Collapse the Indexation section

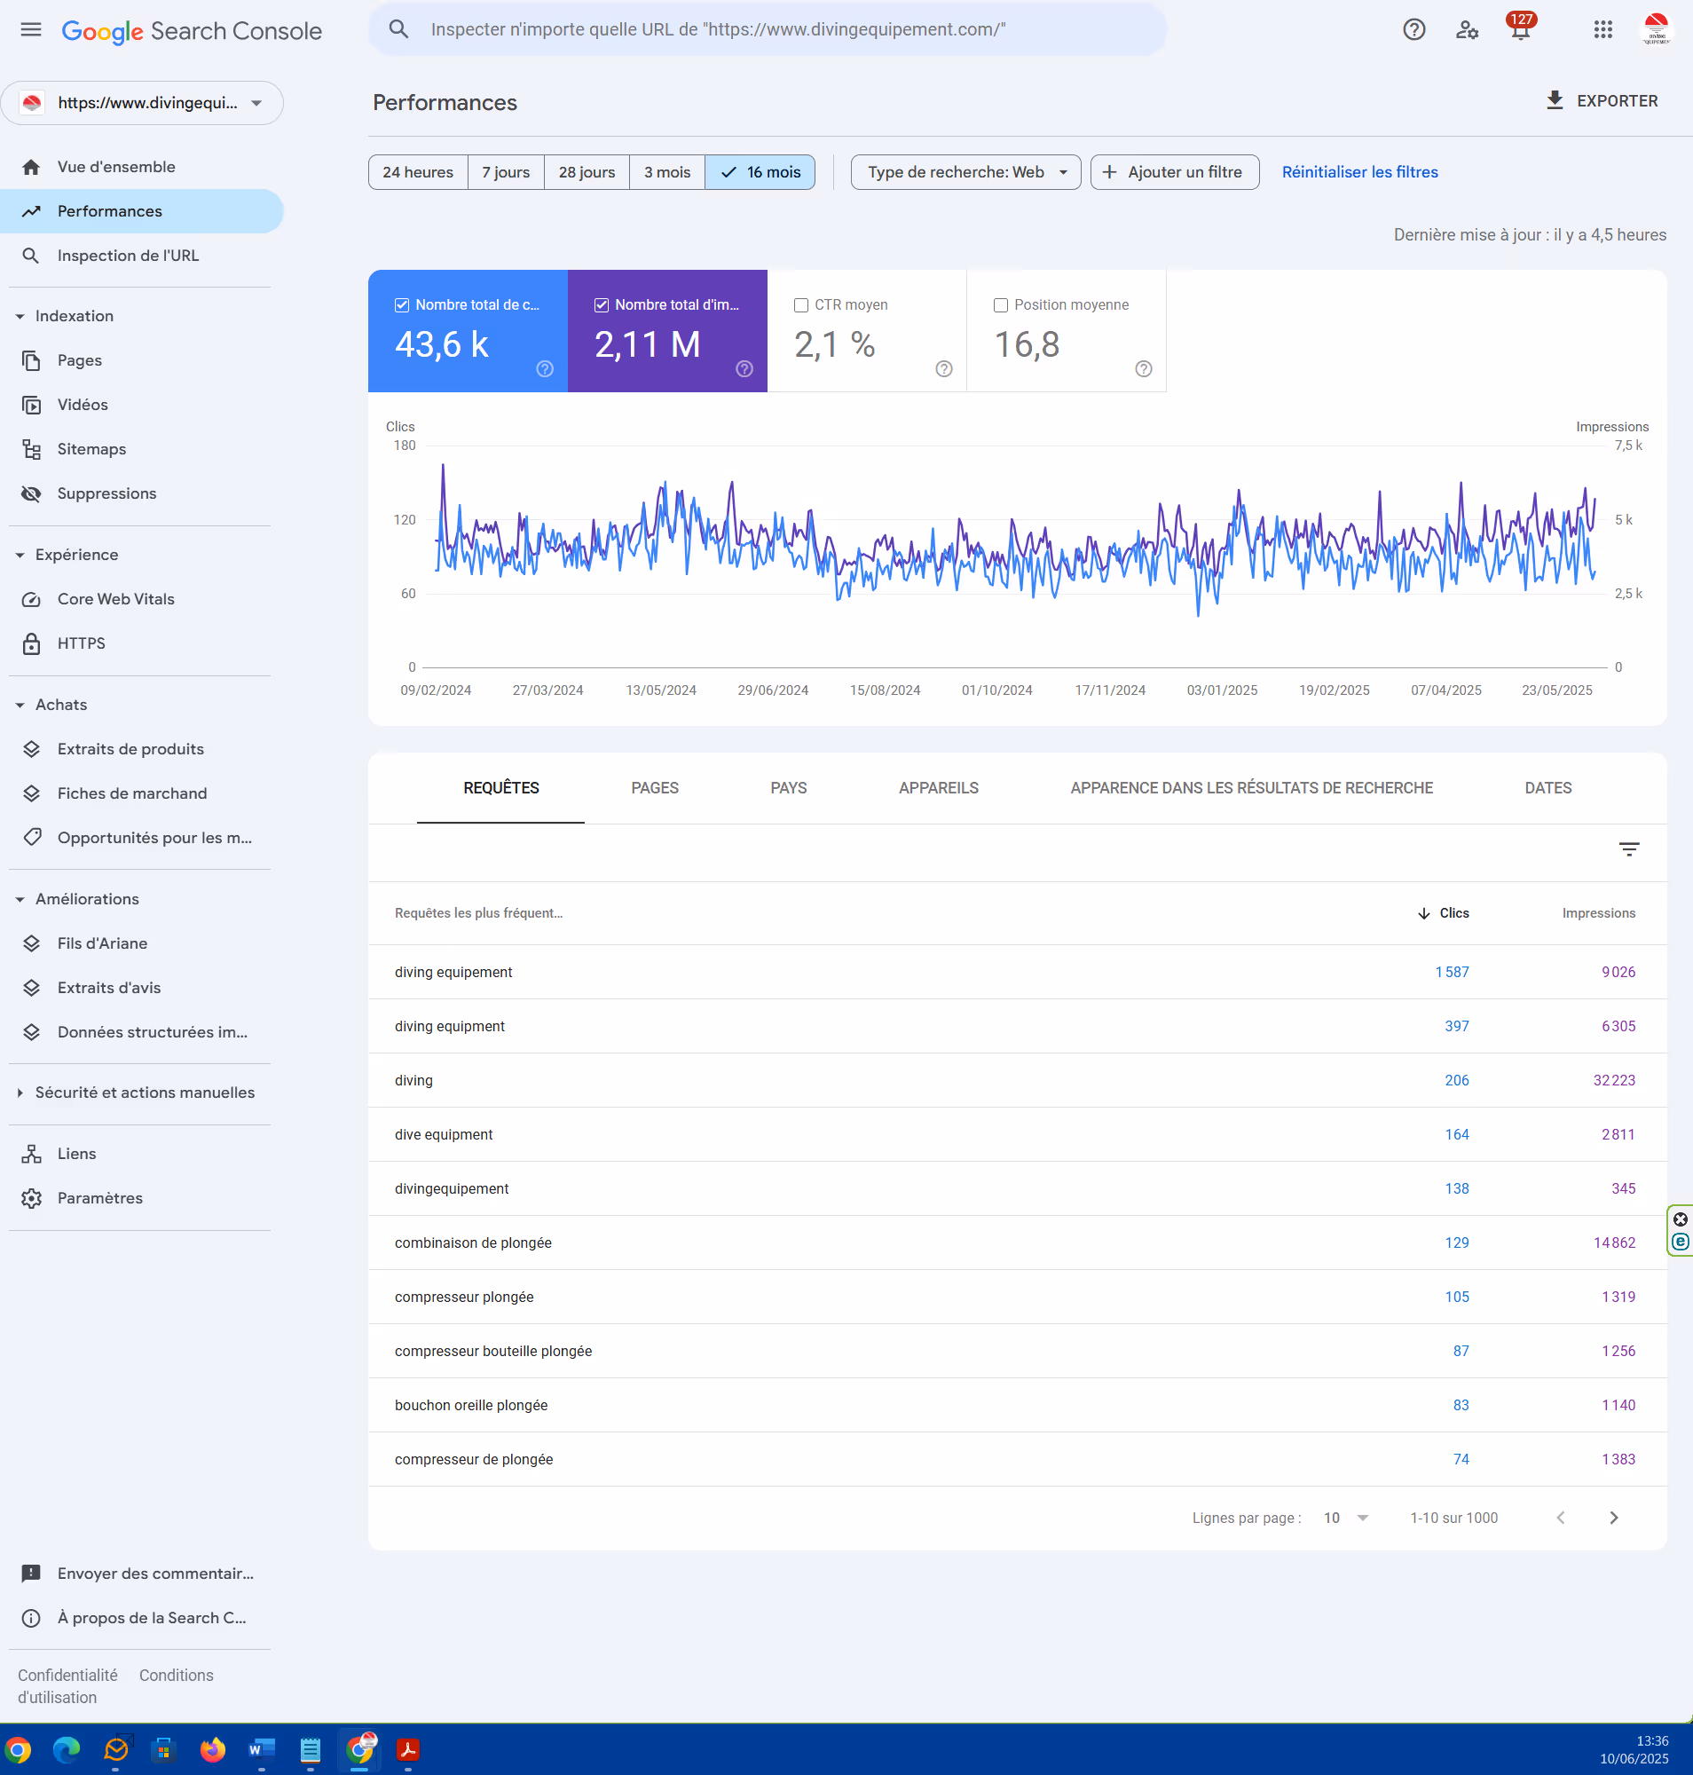tap(20, 316)
